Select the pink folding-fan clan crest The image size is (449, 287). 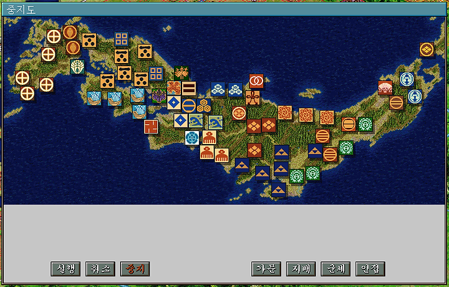point(385,87)
